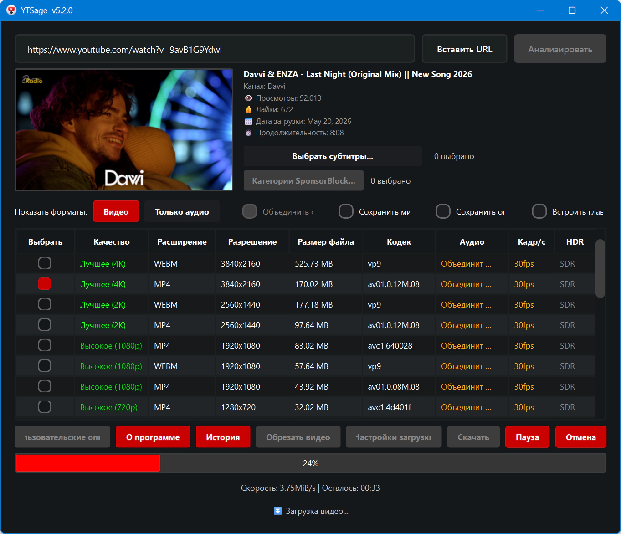Image resolution: width=621 pixels, height=534 pixels.
Task: Click 0 выбрано beside Выбрать субтитры
Action: (x=454, y=156)
